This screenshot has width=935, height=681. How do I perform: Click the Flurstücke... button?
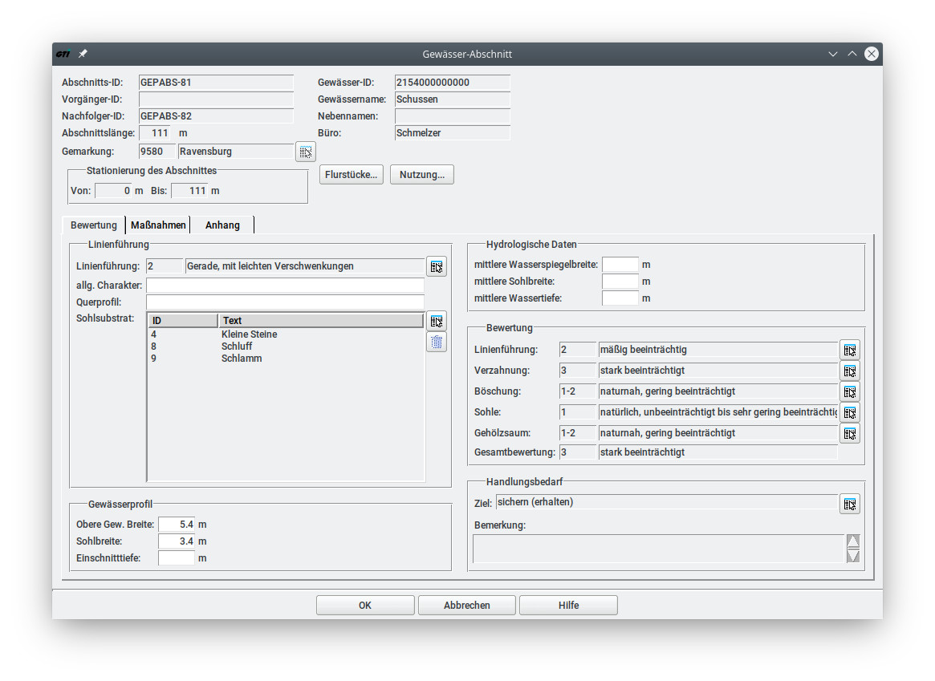pos(352,175)
